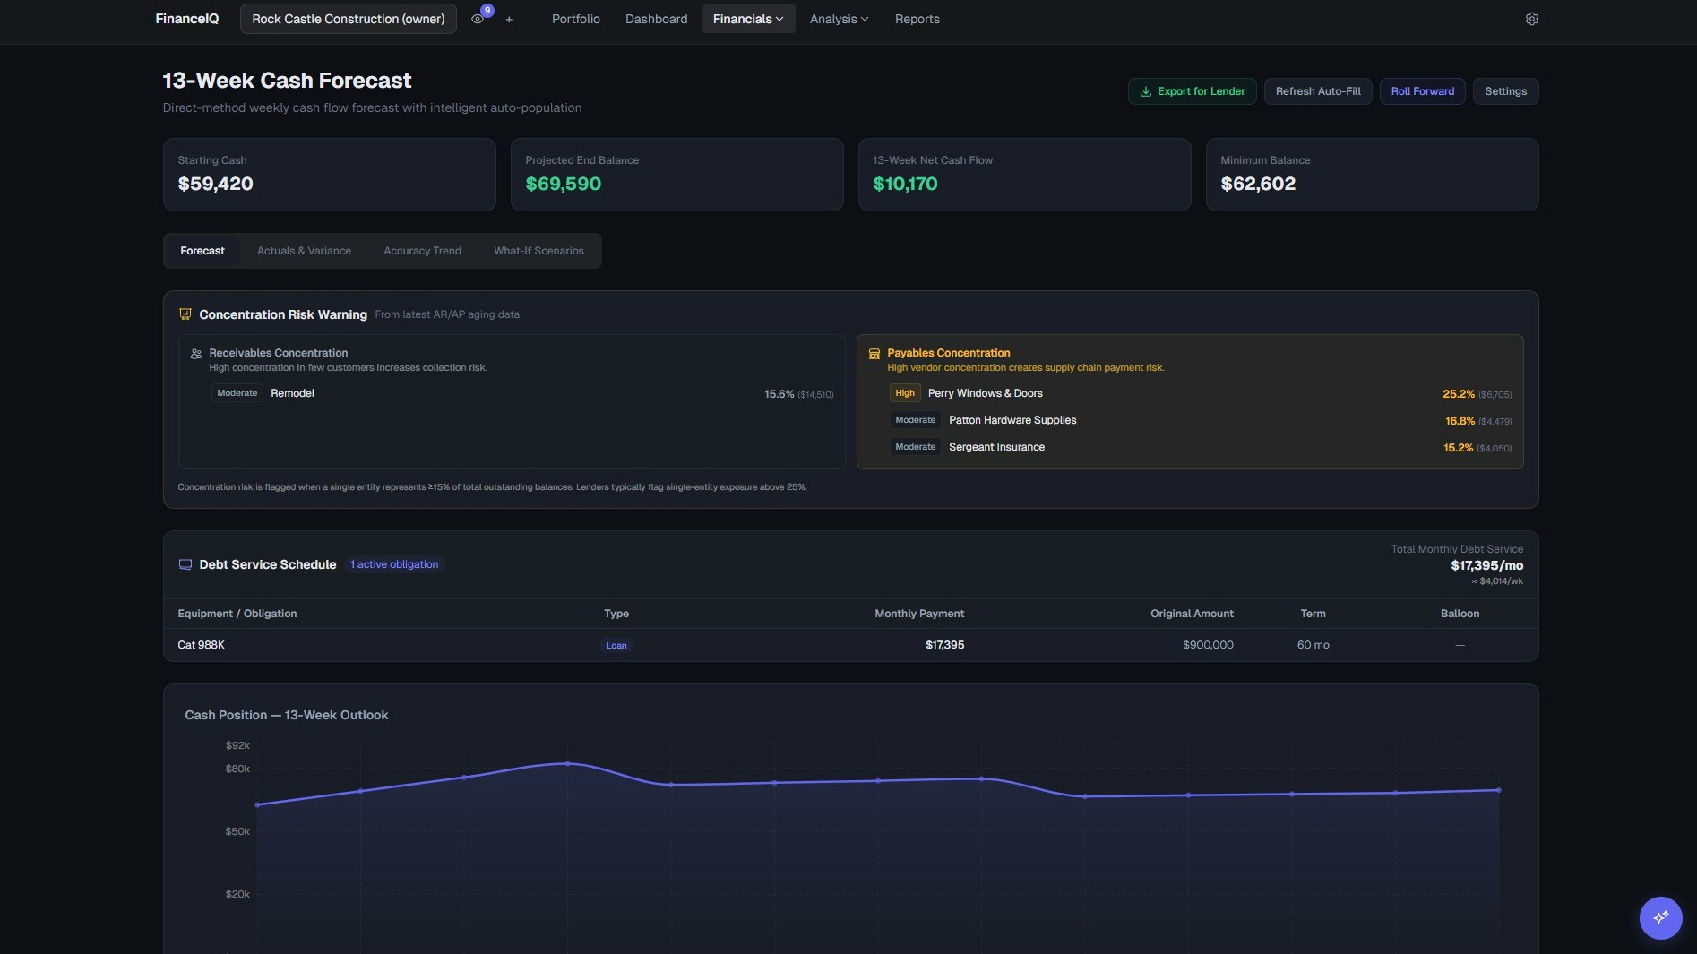Open the What-If Scenarios tab
The width and height of the screenshot is (1697, 954).
(x=538, y=251)
